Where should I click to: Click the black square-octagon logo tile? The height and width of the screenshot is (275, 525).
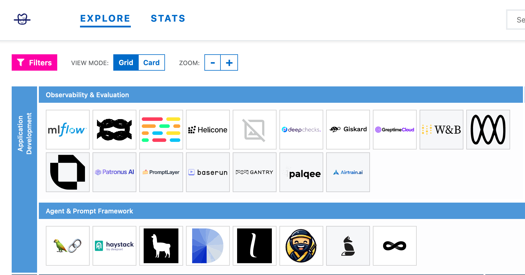pyautogui.click(x=68, y=172)
